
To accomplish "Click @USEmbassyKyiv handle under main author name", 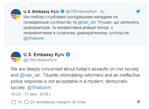I will (x=40, y=60).
